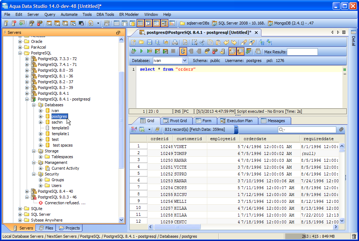Screen dimensions: 359x241
Task: Click the database terminal icon in main toolbar
Action: 81,23
